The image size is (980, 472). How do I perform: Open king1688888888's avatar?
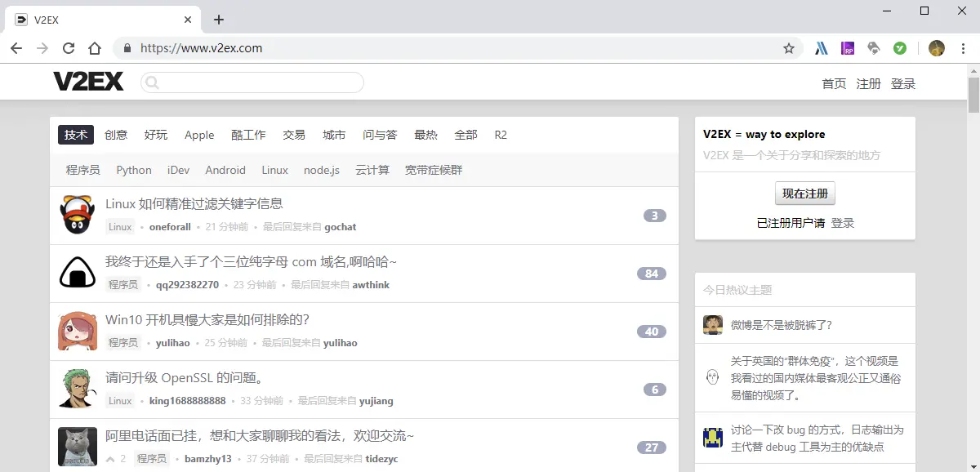pyautogui.click(x=78, y=389)
